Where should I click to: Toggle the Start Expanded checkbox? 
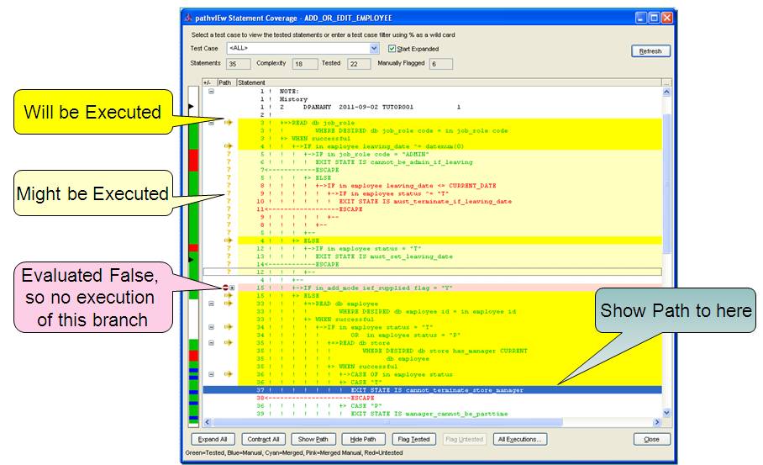[x=392, y=49]
